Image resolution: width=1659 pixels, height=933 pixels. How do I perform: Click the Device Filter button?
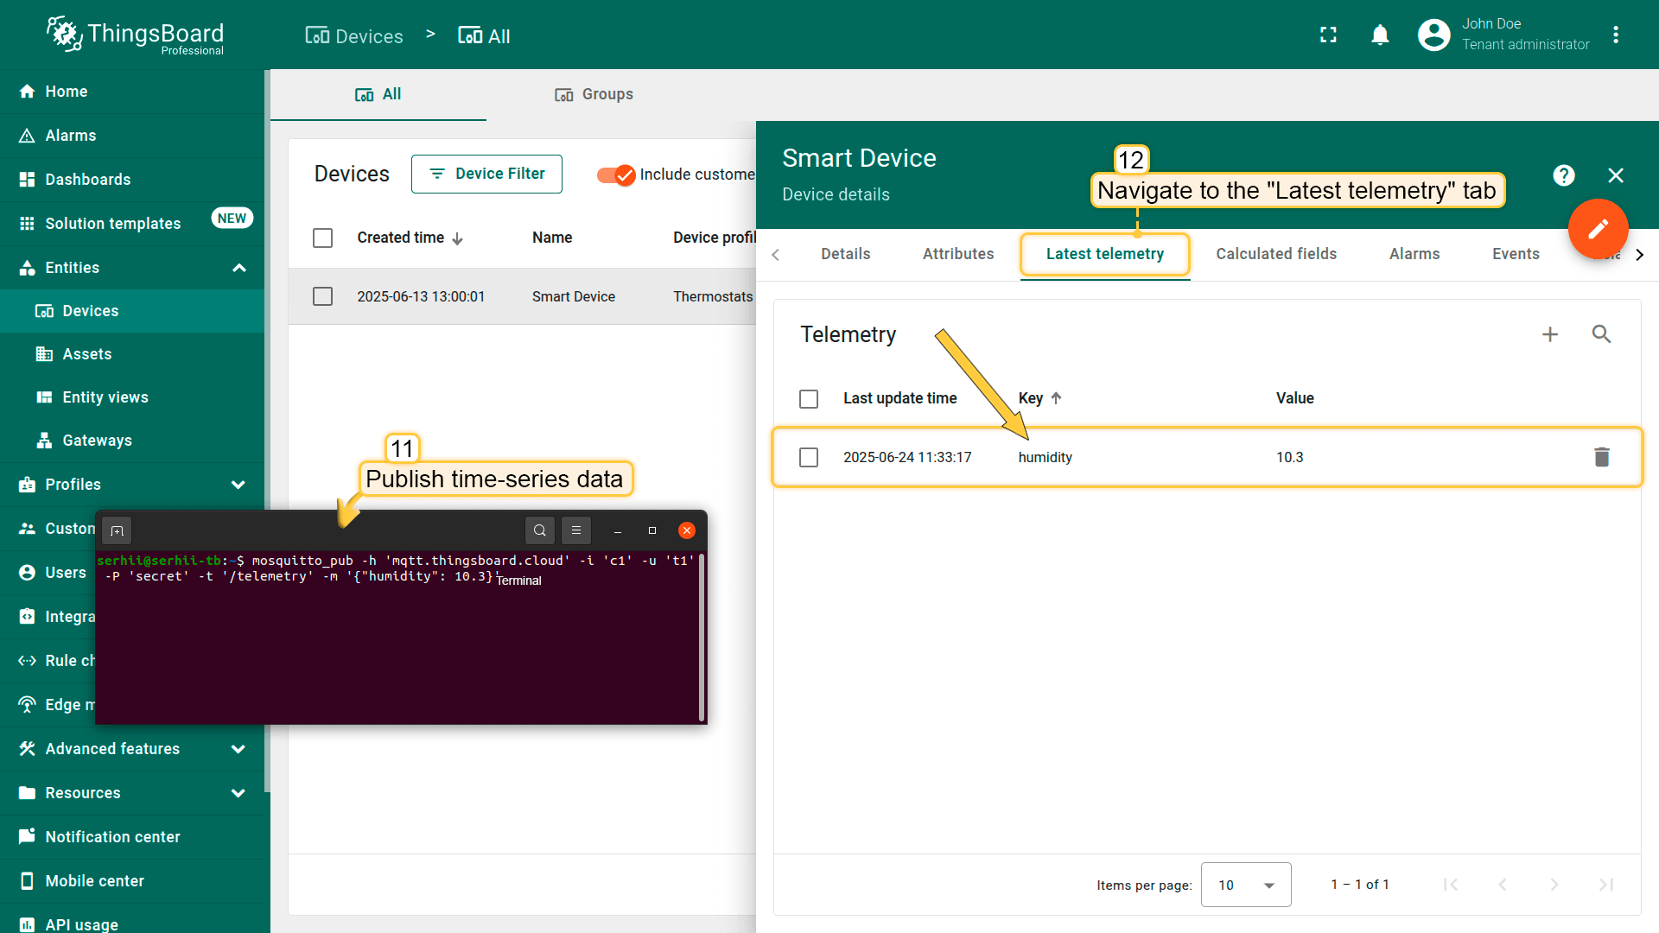click(486, 175)
